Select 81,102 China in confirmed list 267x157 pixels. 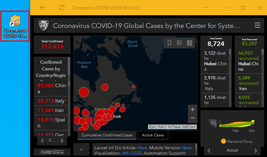point(51,88)
